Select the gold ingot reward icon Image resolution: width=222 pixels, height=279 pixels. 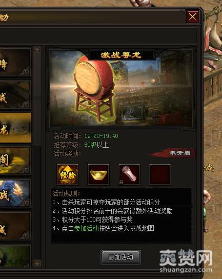pos(98,174)
